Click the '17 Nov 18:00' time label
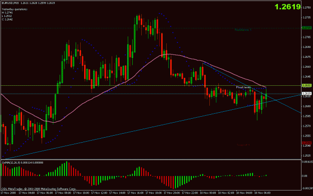The height and width of the screenshot is (196, 313). [154, 193]
